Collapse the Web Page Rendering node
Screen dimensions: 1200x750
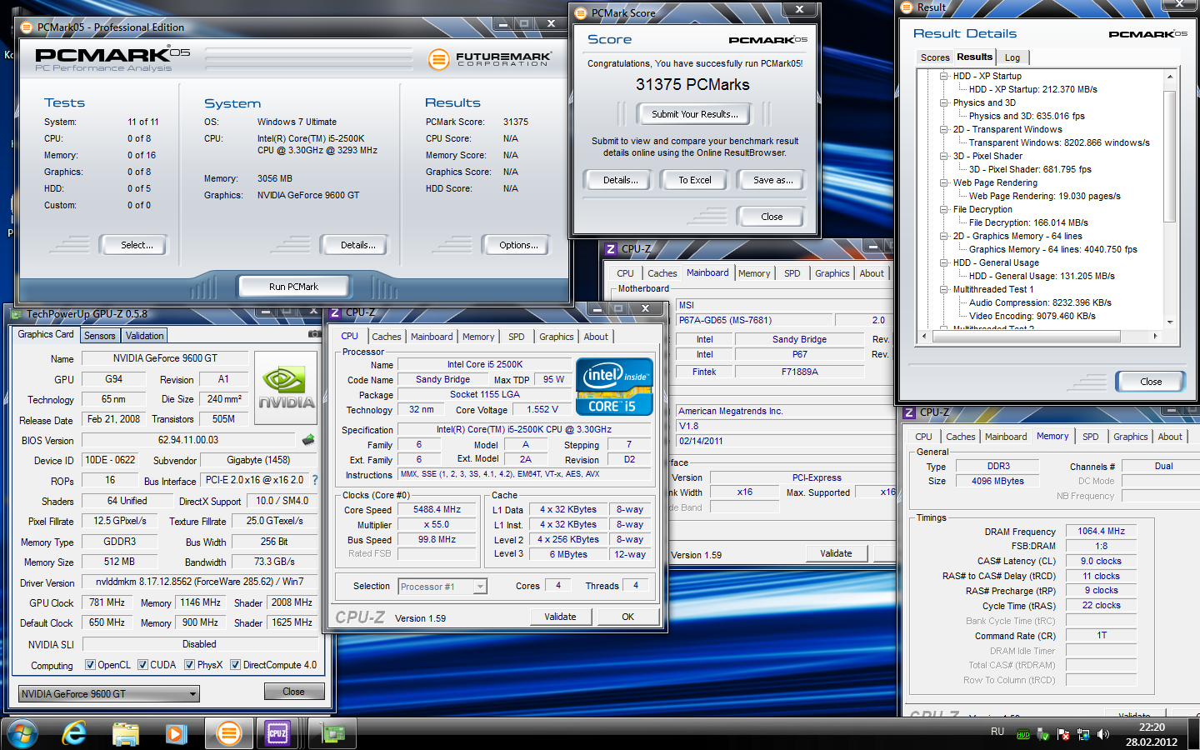[x=944, y=182]
